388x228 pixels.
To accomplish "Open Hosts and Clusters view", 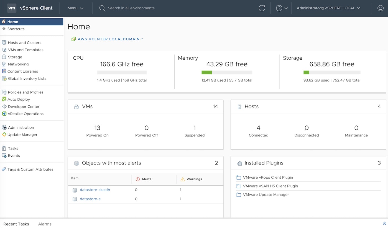I will 25,42.
